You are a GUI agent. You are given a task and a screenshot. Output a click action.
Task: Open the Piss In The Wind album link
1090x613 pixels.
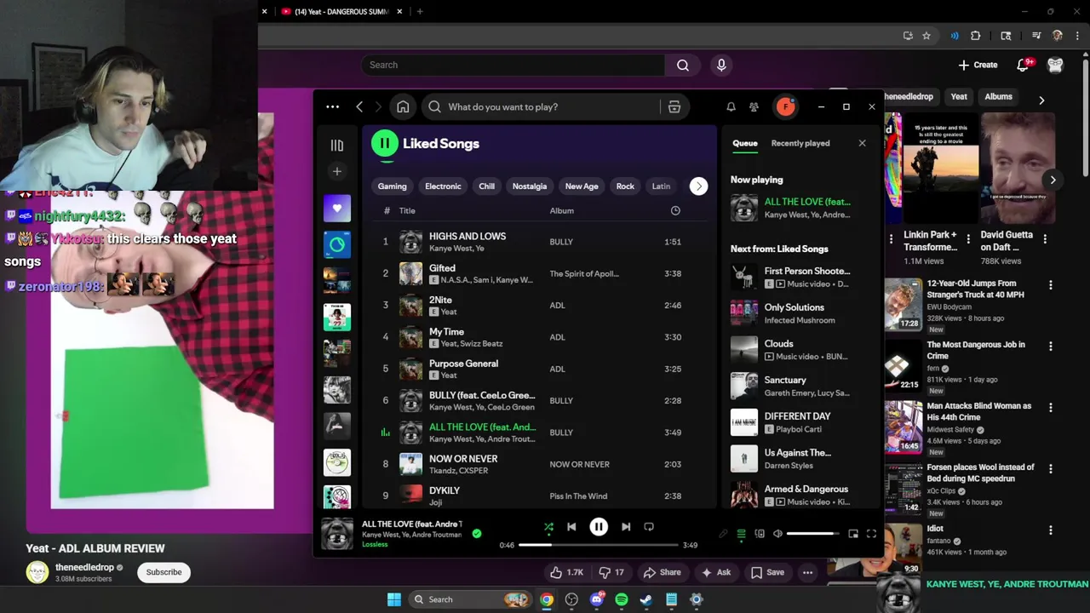tap(578, 496)
